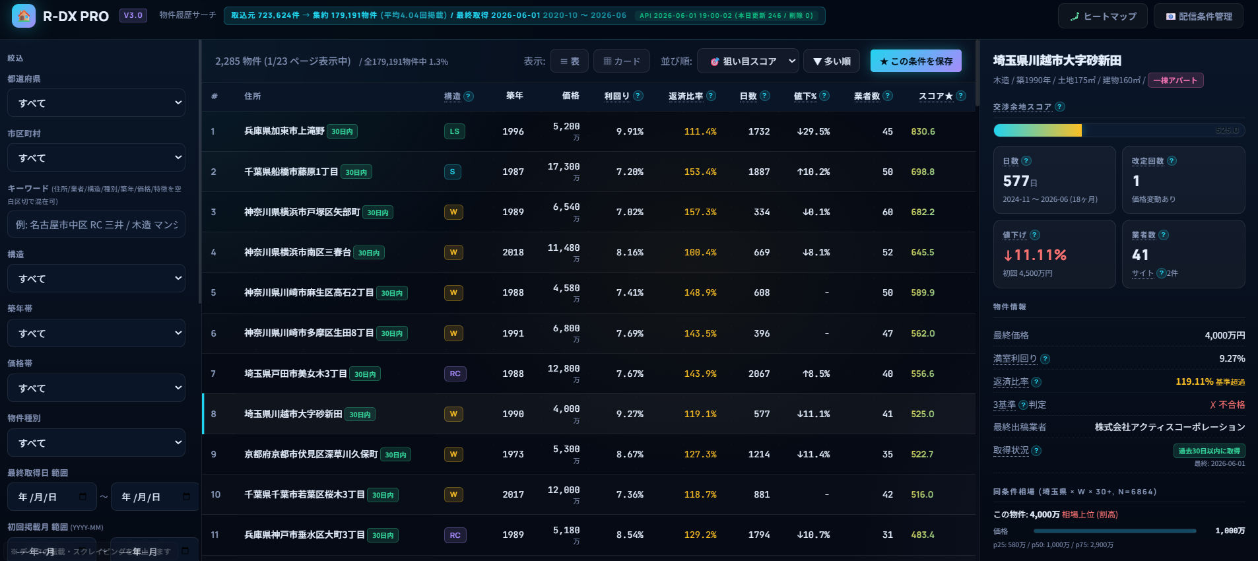Click the W badge for 川越市大字砂新田 row
This screenshot has width=1258, height=561.
(453, 414)
